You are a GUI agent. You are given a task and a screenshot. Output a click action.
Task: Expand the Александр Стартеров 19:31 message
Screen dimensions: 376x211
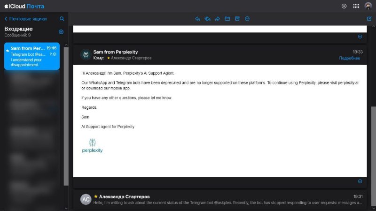pyautogui.click(x=220, y=199)
